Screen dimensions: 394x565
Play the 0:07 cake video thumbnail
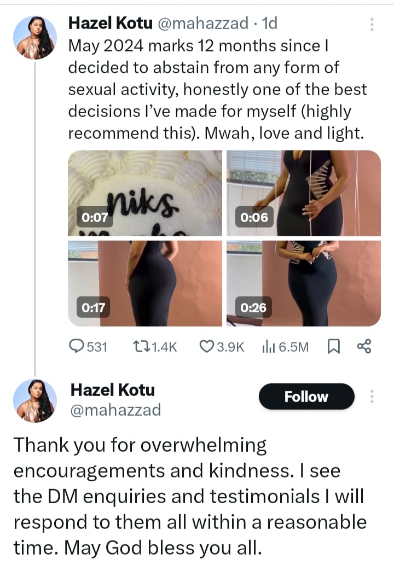pos(144,193)
